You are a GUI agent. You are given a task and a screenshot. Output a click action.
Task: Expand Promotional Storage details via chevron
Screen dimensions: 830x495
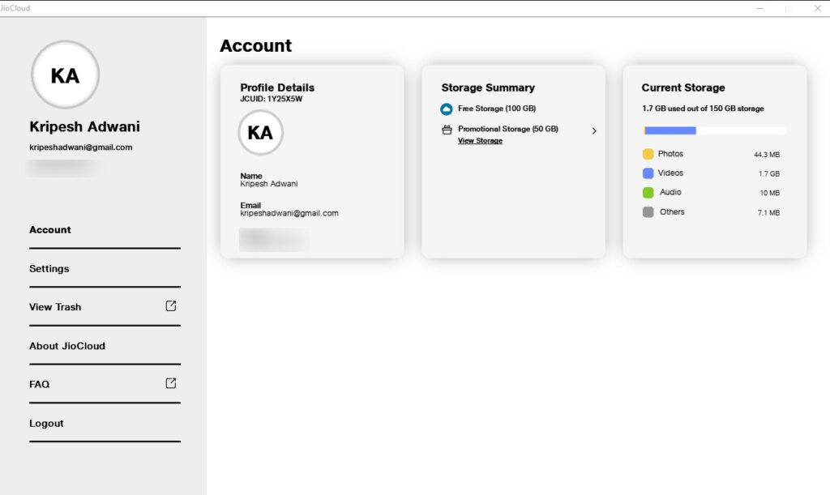point(594,130)
